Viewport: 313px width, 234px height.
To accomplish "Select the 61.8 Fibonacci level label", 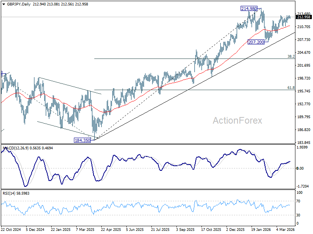I will coord(291,88).
